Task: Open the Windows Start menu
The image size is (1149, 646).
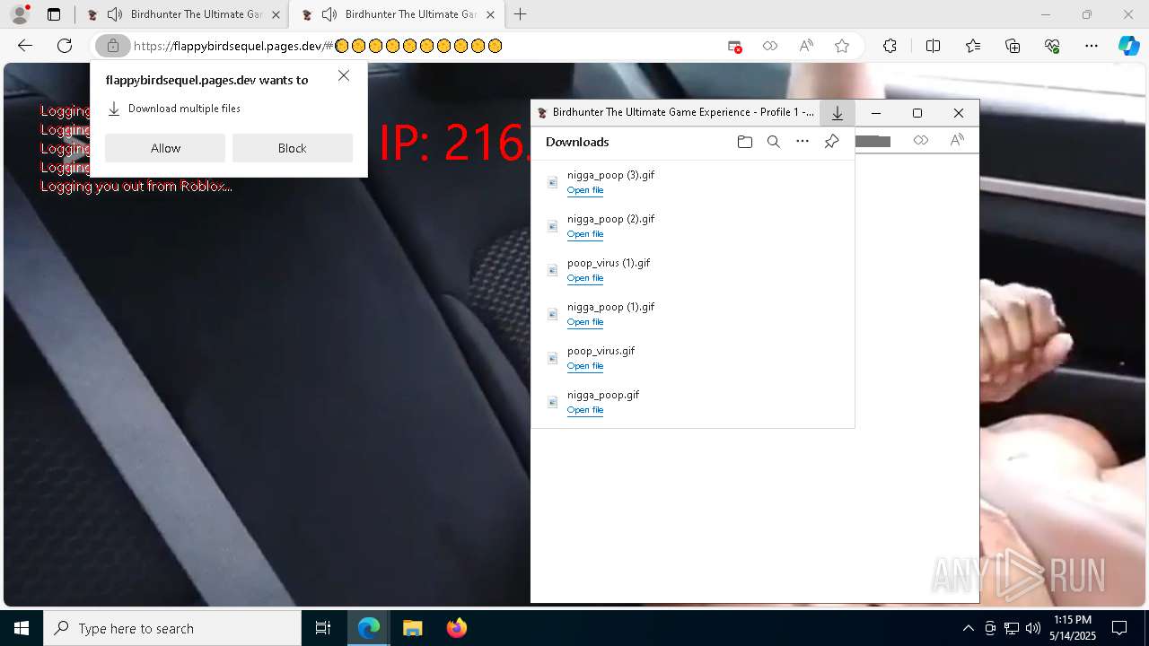Action: pyautogui.click(x=22, y=628)
